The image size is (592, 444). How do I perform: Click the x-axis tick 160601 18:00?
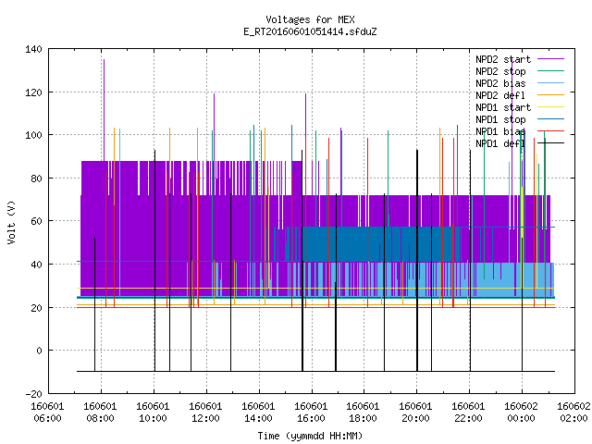coord(364,413)
